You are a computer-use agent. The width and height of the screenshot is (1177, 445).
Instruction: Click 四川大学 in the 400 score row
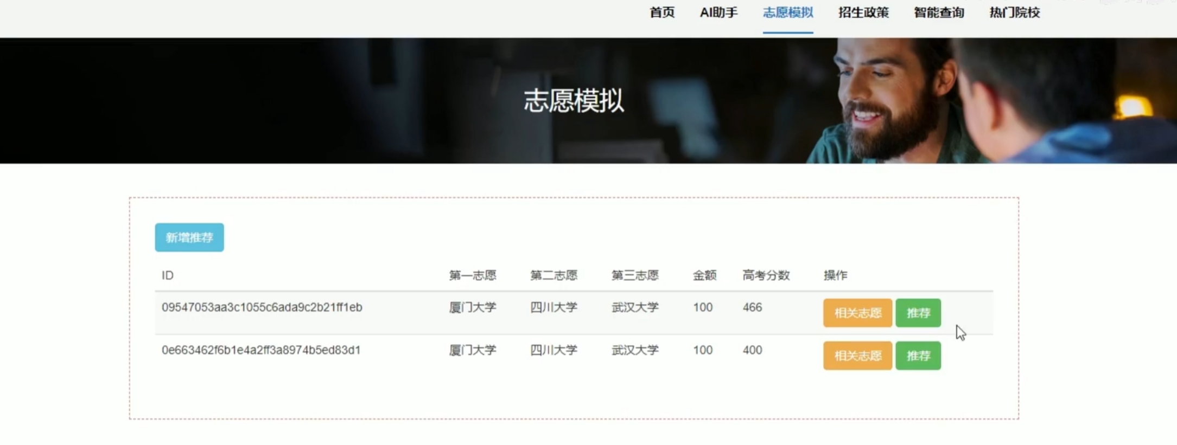tap(553, 350)
